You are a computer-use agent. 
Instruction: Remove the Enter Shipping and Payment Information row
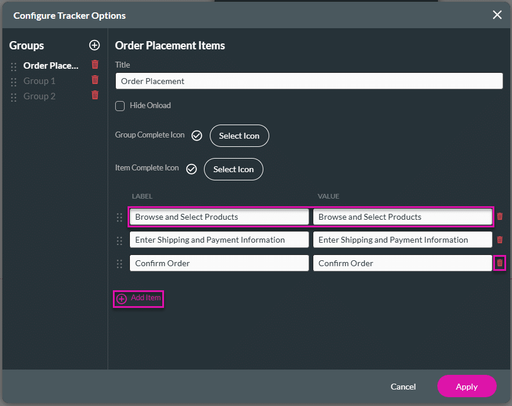(499, 240)
